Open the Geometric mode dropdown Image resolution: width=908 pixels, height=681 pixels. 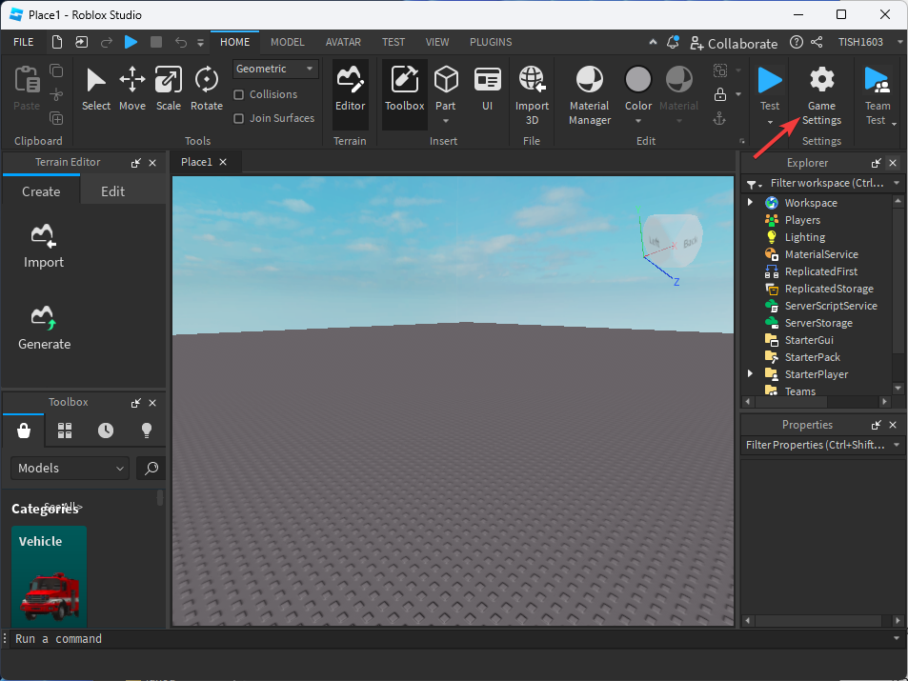click(276, 70)
